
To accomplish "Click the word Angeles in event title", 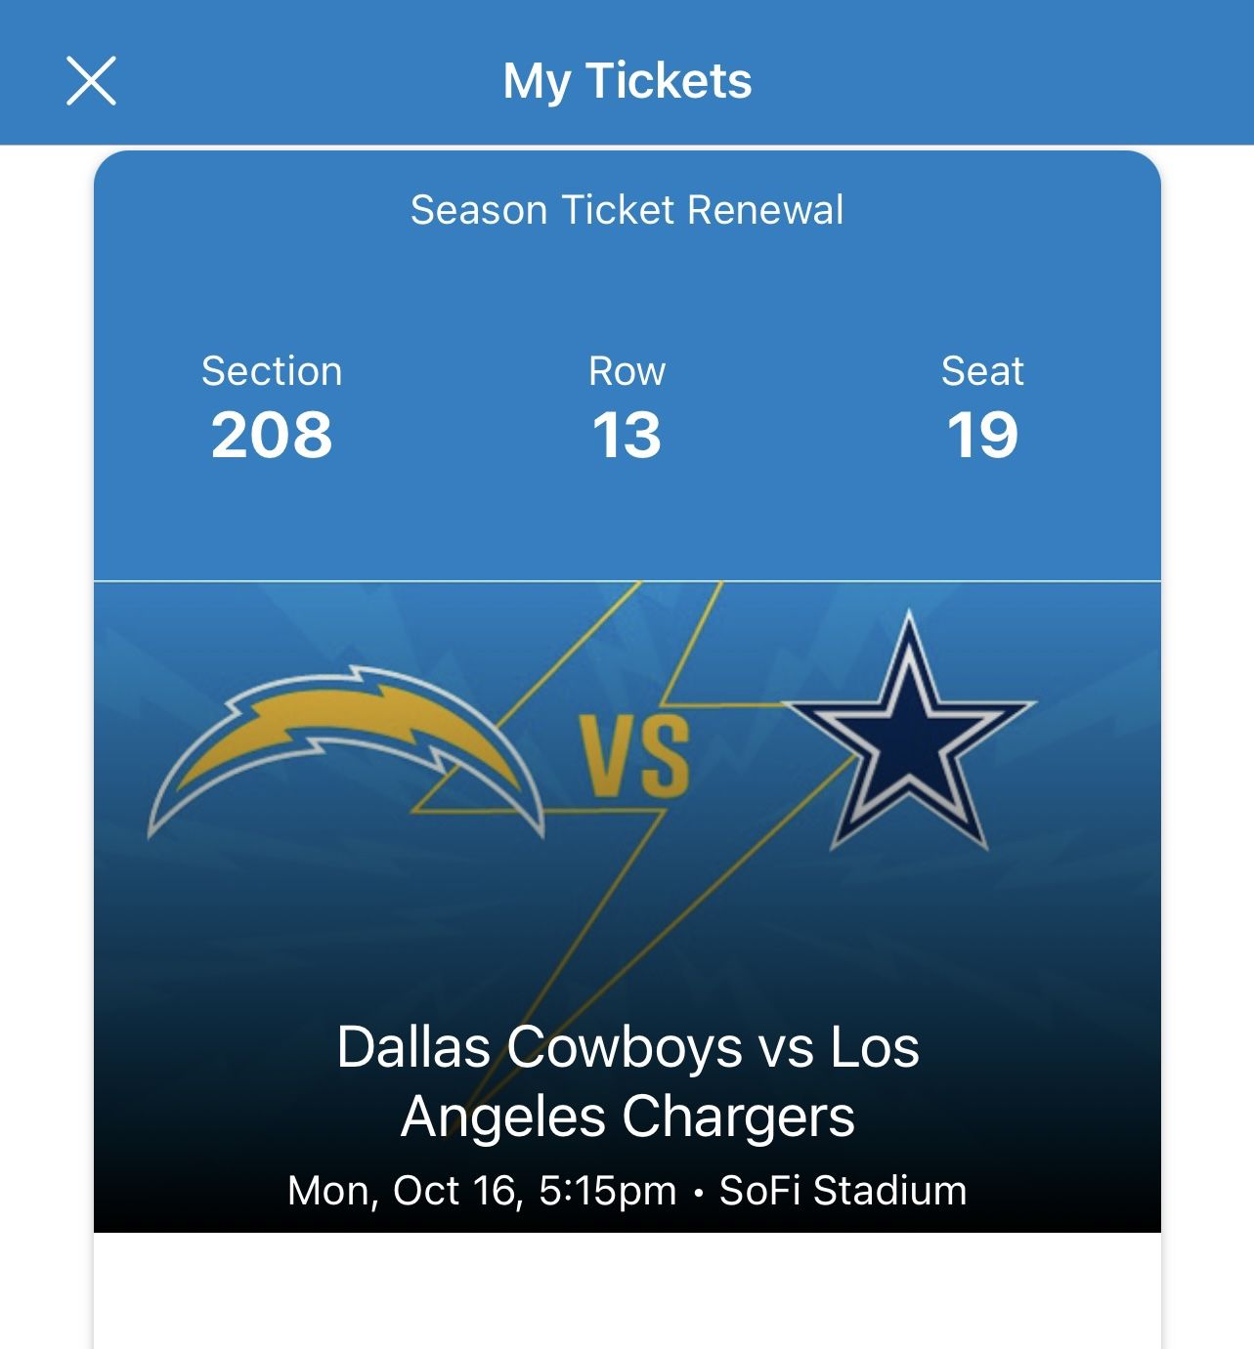I will 503,1117.
